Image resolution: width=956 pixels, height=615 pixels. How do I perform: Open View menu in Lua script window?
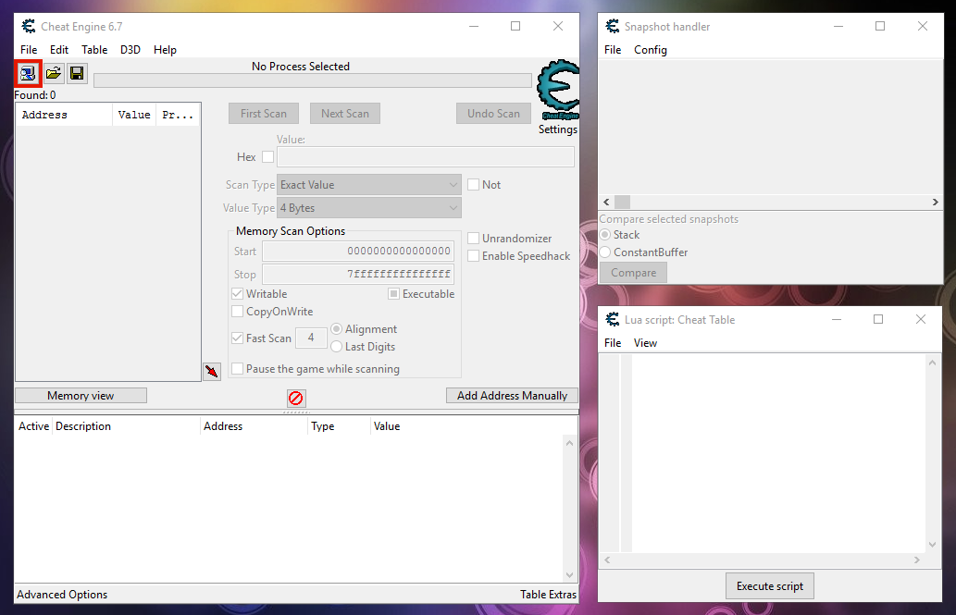tap(645, 343)
